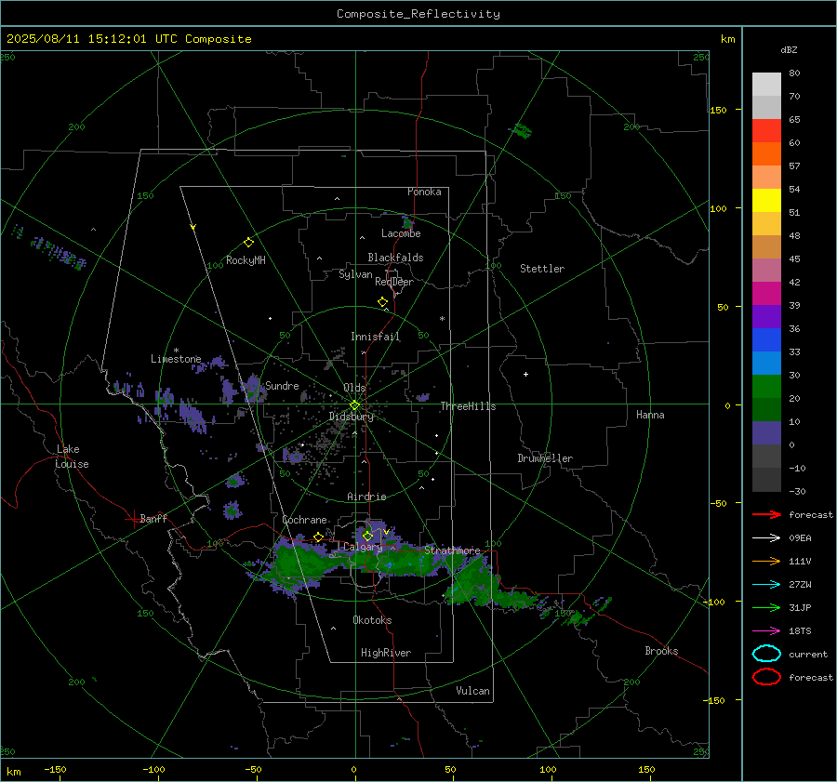Click the small green echo near Lacombe
Image resolution: width=837 pixels, height=782 pixels.
coord(408,222)
